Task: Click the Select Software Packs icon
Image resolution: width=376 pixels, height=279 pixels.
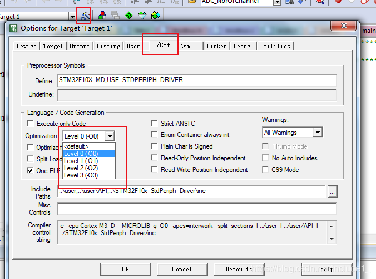Action: click(142, 16)
